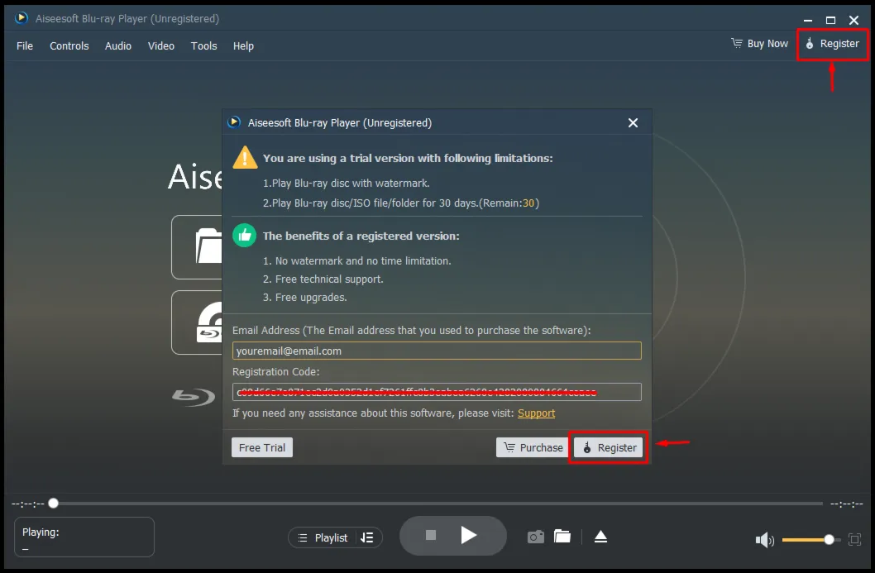
Task: Click the Open File folder button behind dialog
Action: [197, 247]
